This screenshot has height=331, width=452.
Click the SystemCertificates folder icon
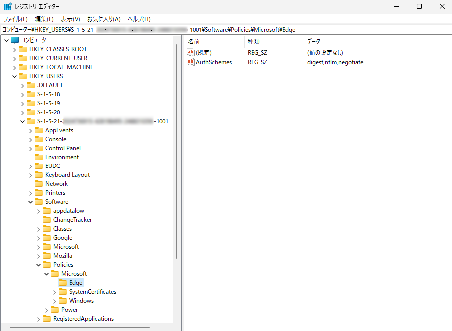pyautogui.click(x=63, y=292)
